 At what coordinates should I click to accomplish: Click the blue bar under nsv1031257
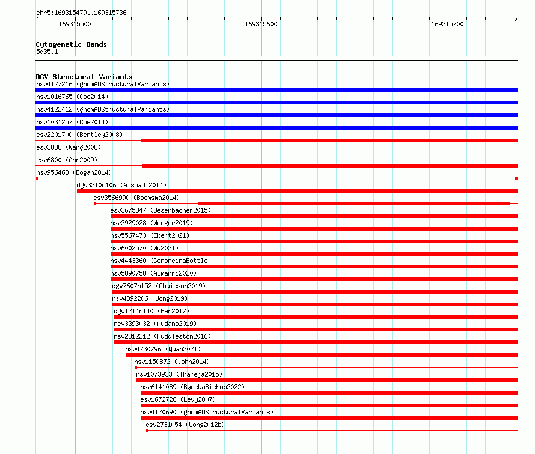pyautogui.click(x=277, y=128)
